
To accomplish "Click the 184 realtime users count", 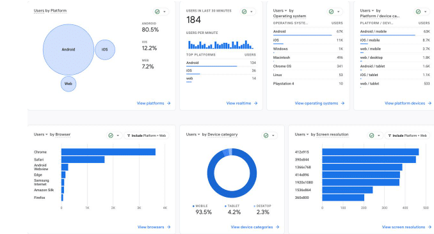I will [193, 20].
